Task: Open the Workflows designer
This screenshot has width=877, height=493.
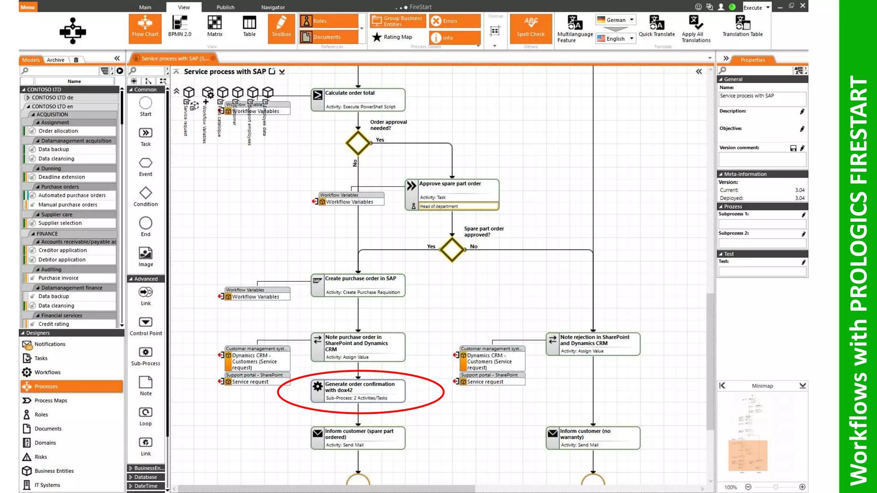Action: (x=48, y=372)
